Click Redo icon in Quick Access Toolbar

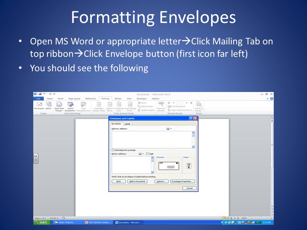coord(50,94)
